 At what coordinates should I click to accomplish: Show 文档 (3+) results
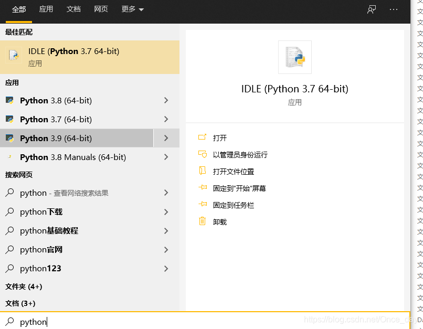click(20, 303)
